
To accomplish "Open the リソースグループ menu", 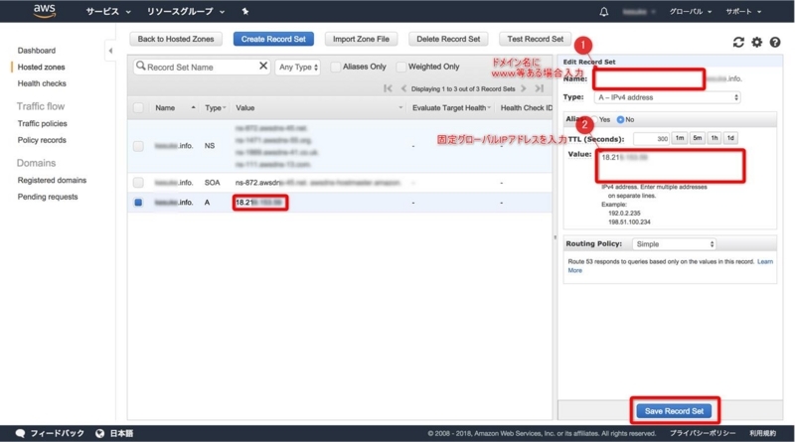I will point(186,11).
